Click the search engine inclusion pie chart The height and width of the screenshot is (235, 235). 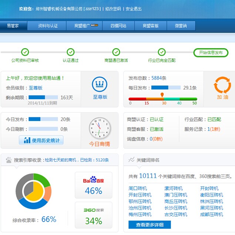33,191
